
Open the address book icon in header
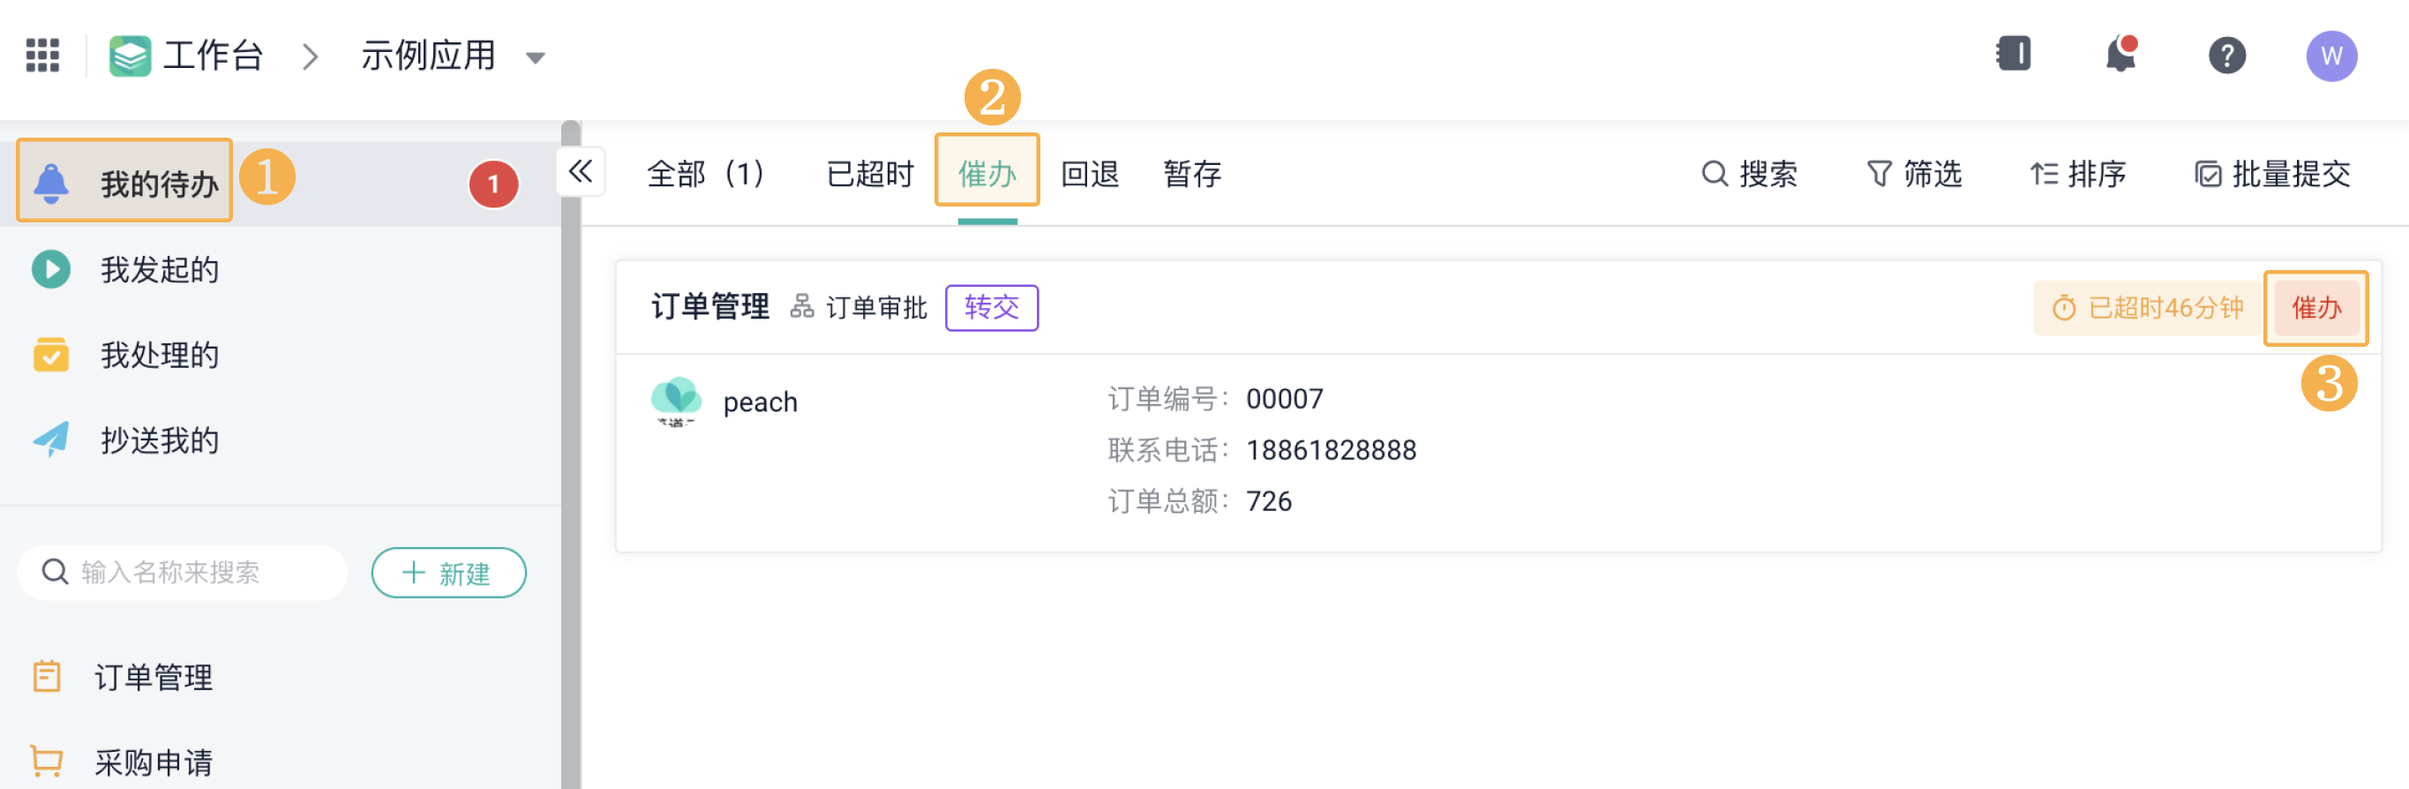click(x=2014, y=53)
